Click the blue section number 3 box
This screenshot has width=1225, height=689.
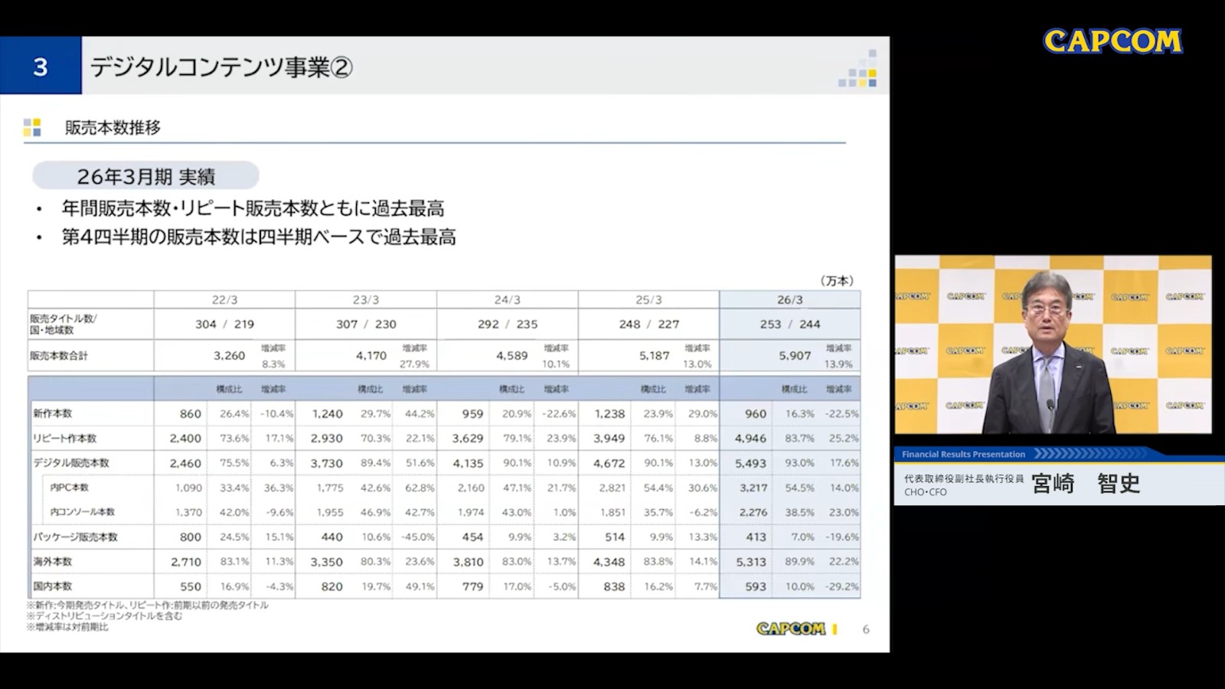[41, 66]
